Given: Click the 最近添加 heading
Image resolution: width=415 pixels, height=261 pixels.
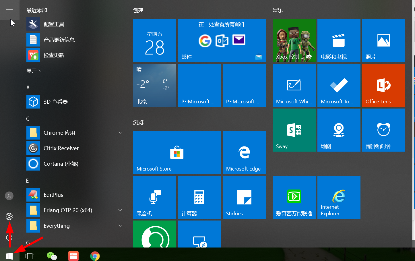Looking at the screenshot, I should (x=37, y=10).
